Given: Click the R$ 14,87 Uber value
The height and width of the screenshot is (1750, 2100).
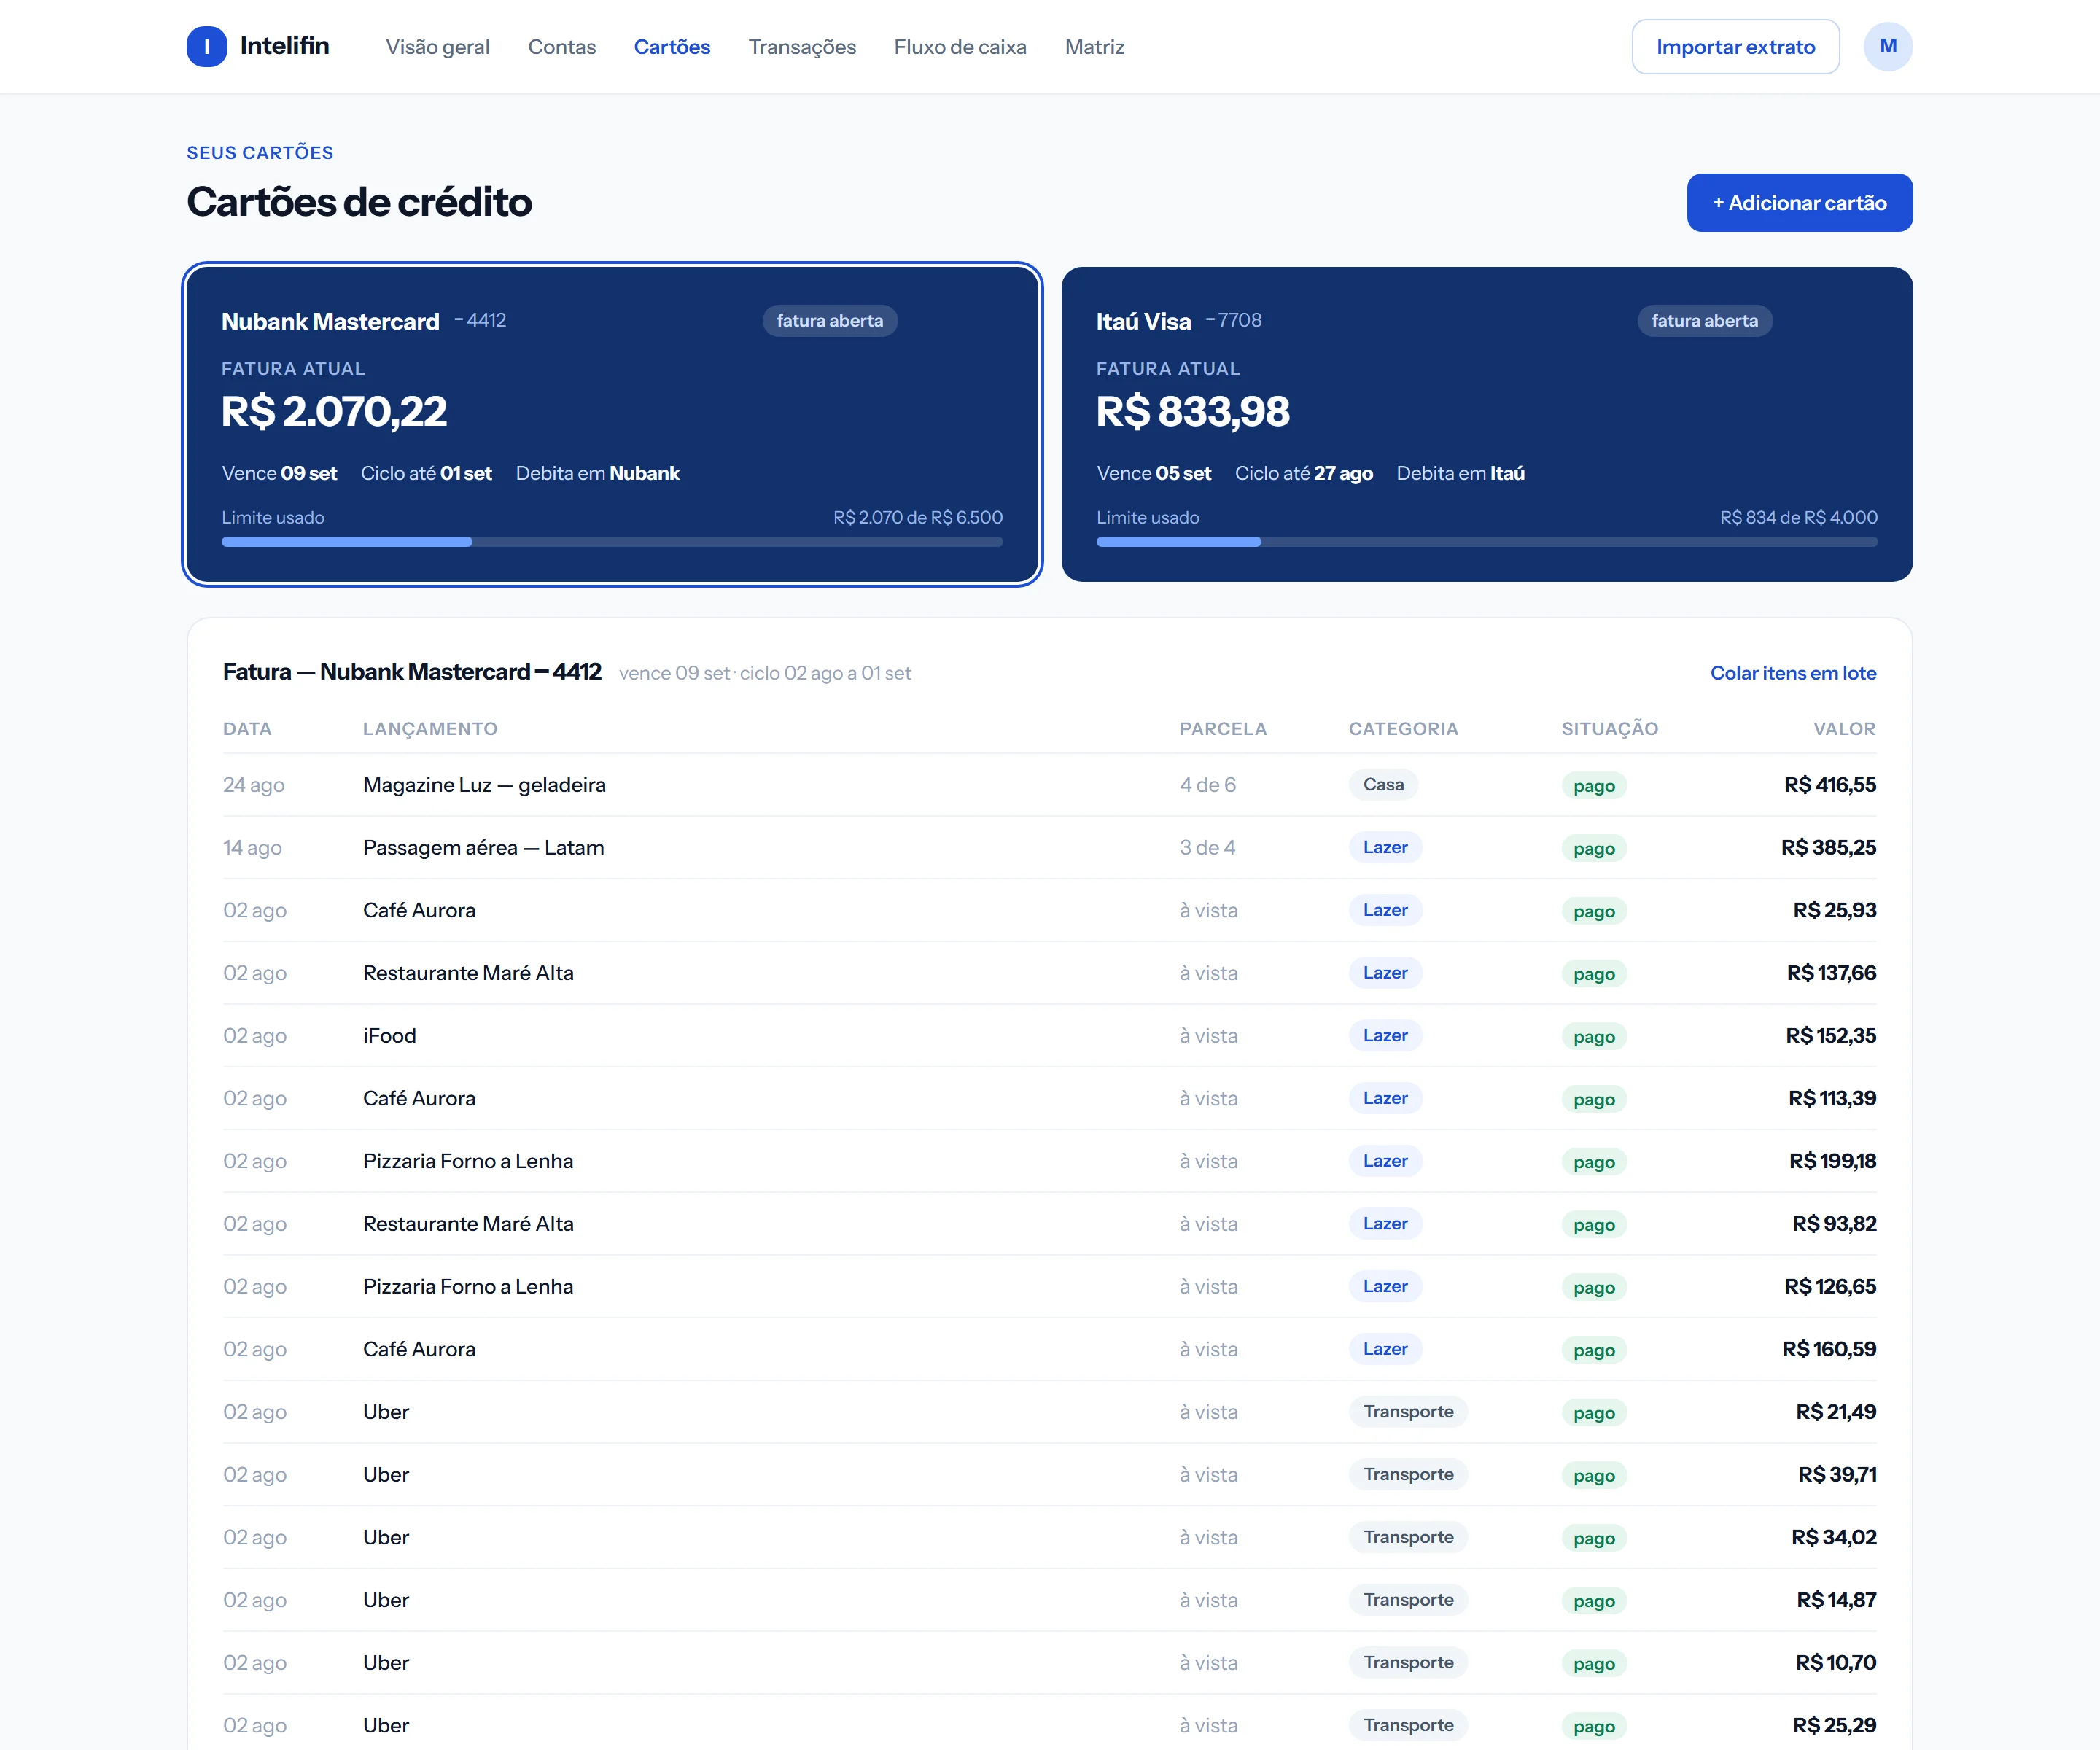Looking at the screenshot, I should coord(1836,1600).
